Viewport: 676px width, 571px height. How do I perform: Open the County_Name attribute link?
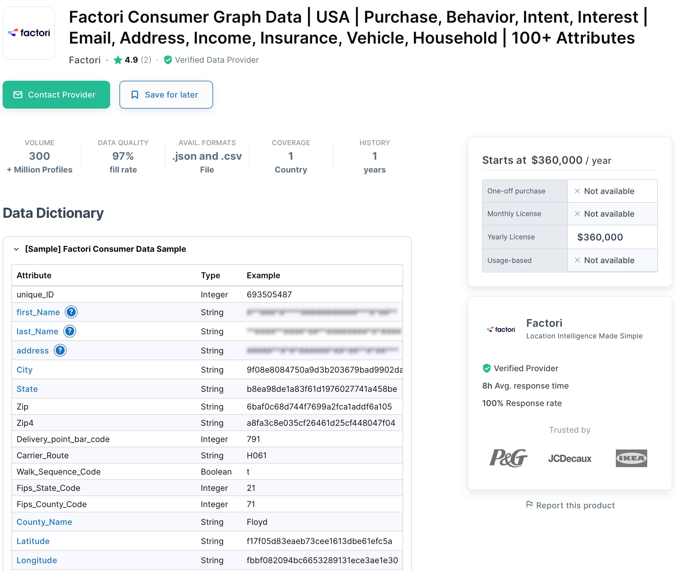coord(44,522)
